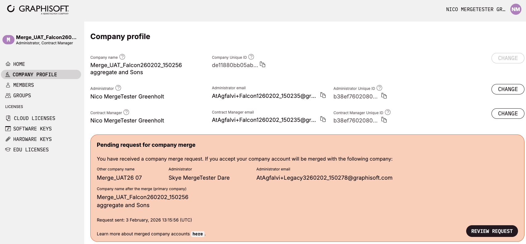
Task: Copy the Contract Manager Unique ID
Action: coord(384,120)
